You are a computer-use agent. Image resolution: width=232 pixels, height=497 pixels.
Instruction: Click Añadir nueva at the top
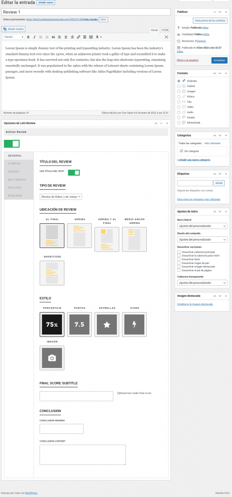[46, 2]
